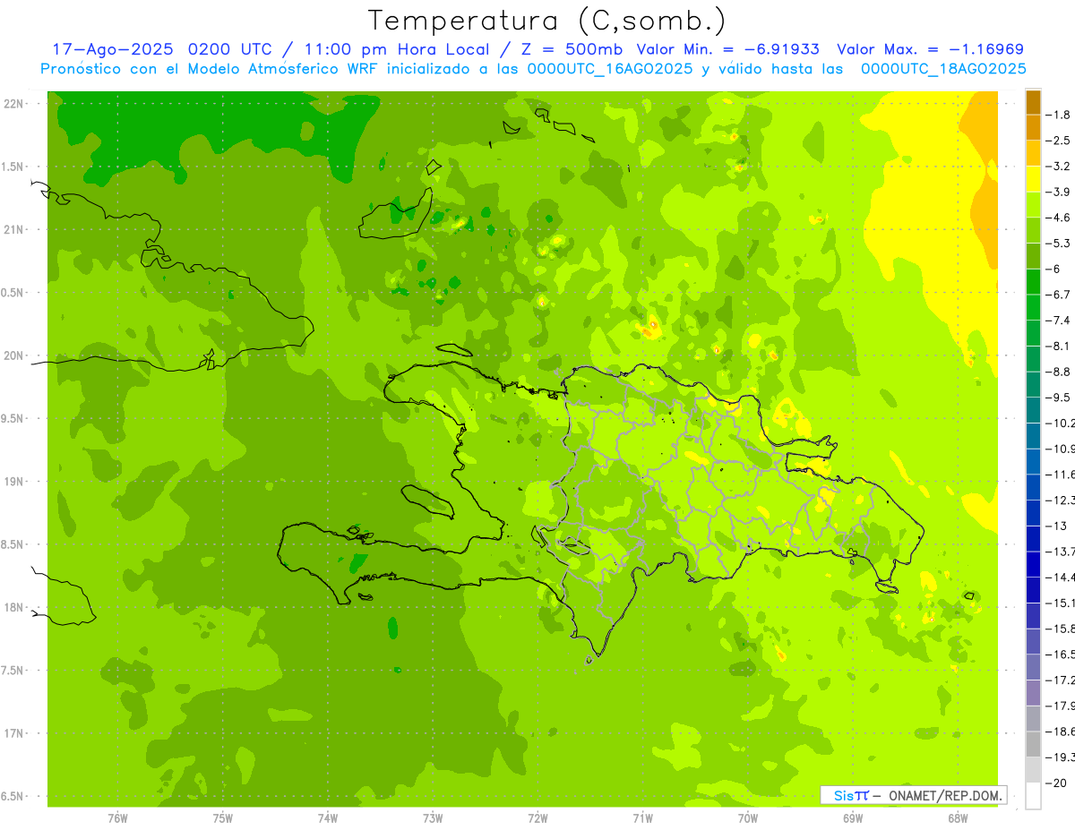
Task: Select the 19N latitude axis label
Action: coord(13,482)
